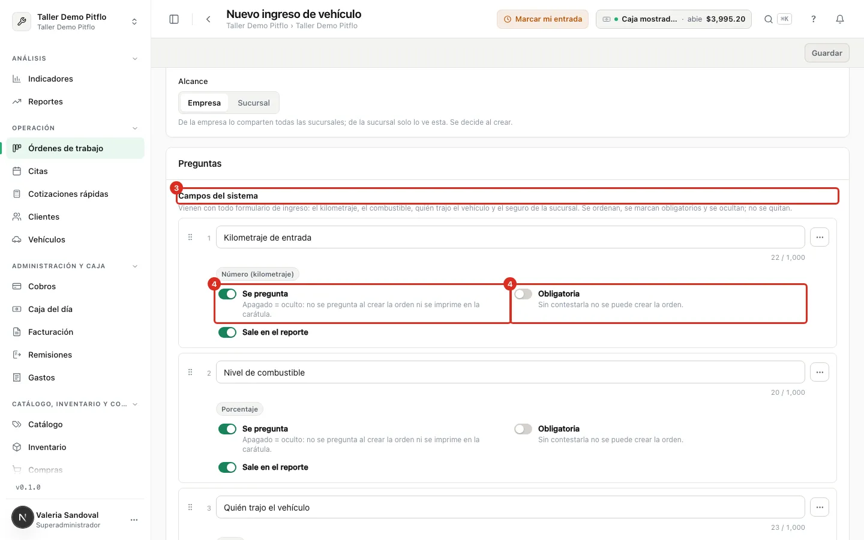The width and height of the screenshot is (864, 540).
Task: Click the Indicadores chart icon
Action: click(x=17, y=79)
